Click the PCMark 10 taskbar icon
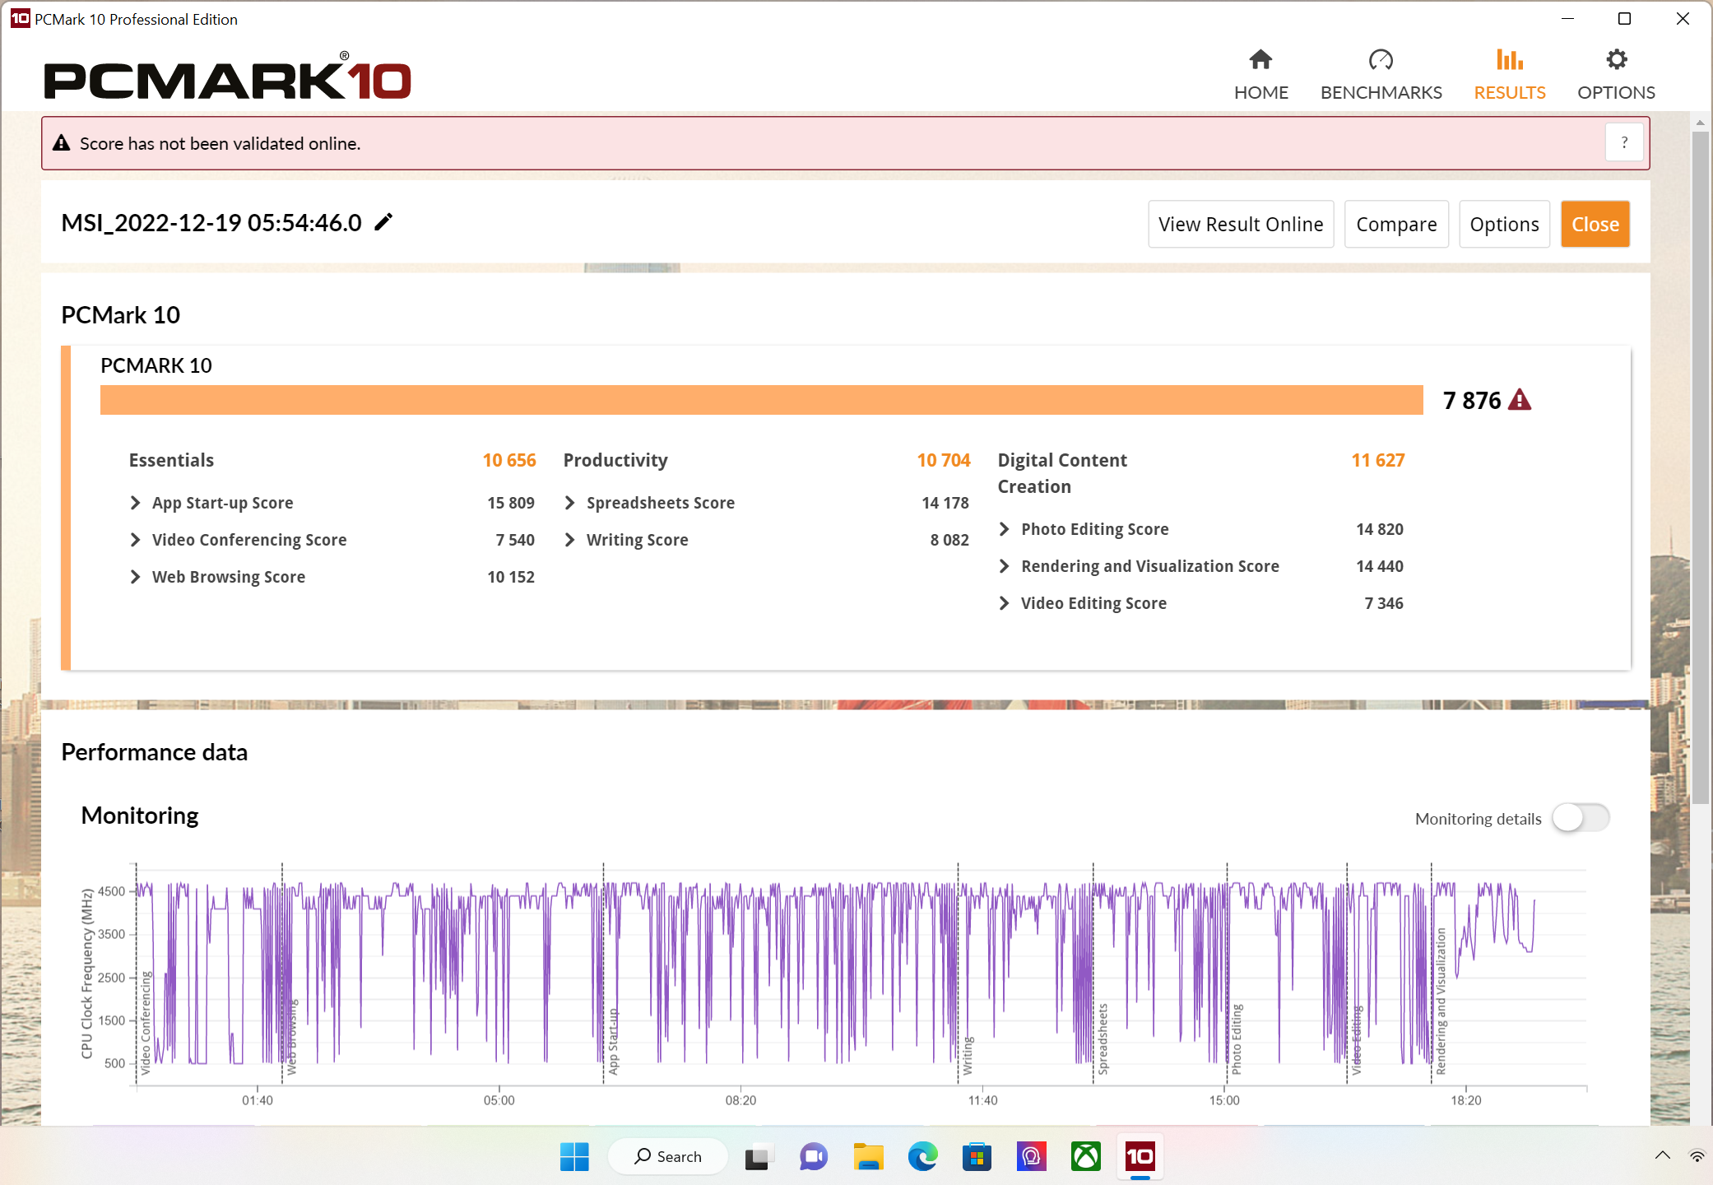The width and height of the screenshot is (1713, 1185). point(1140,1157)
